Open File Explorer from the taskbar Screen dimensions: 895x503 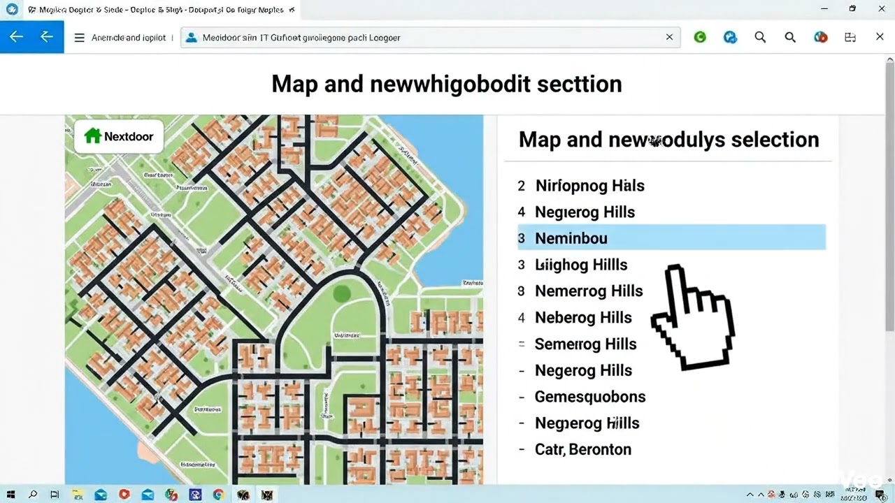point(78,495)
